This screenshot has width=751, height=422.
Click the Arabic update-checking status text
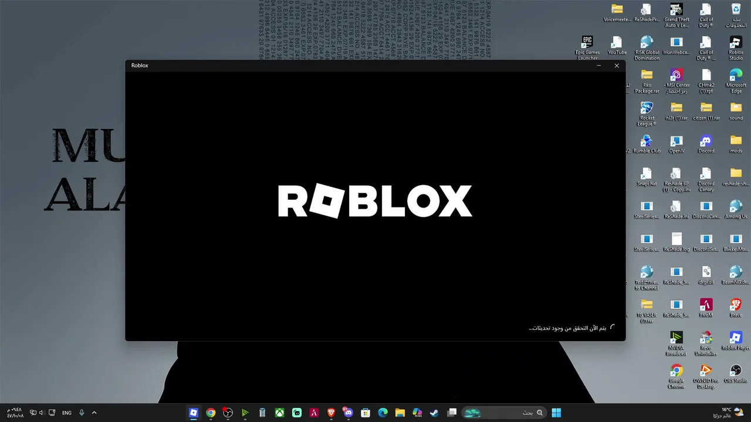point(567,328)
